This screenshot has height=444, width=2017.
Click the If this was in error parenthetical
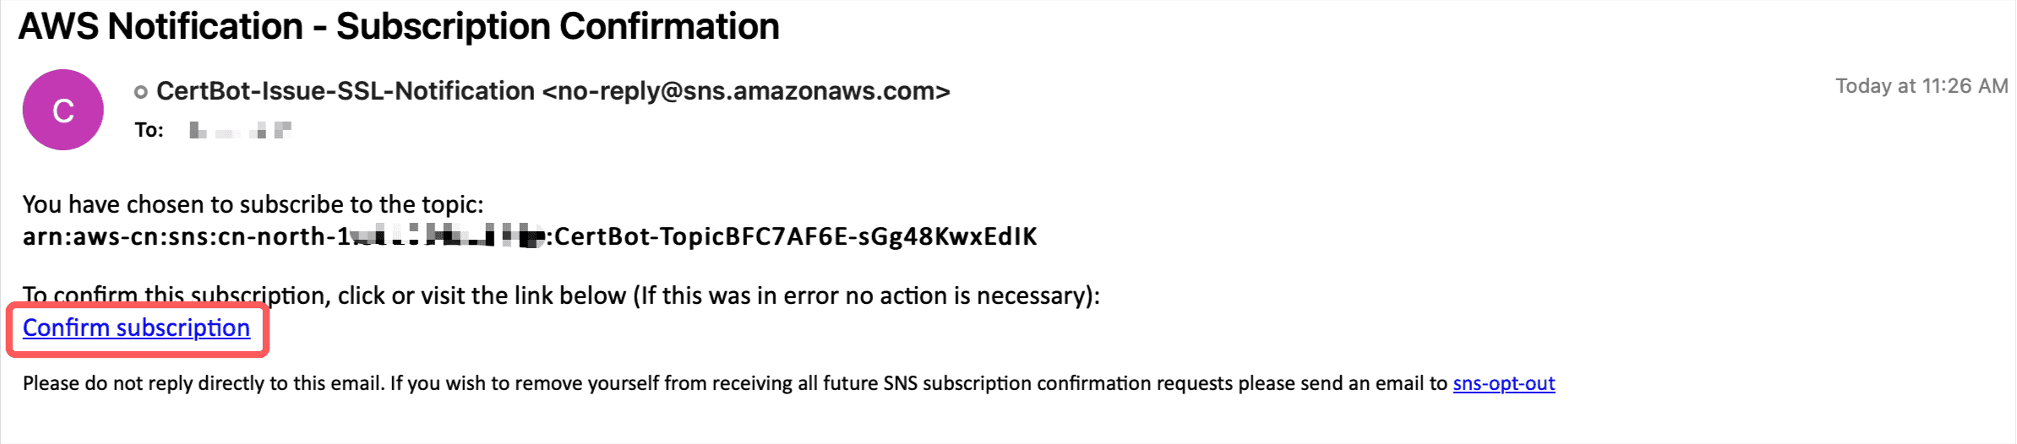[x=867, y=295]
